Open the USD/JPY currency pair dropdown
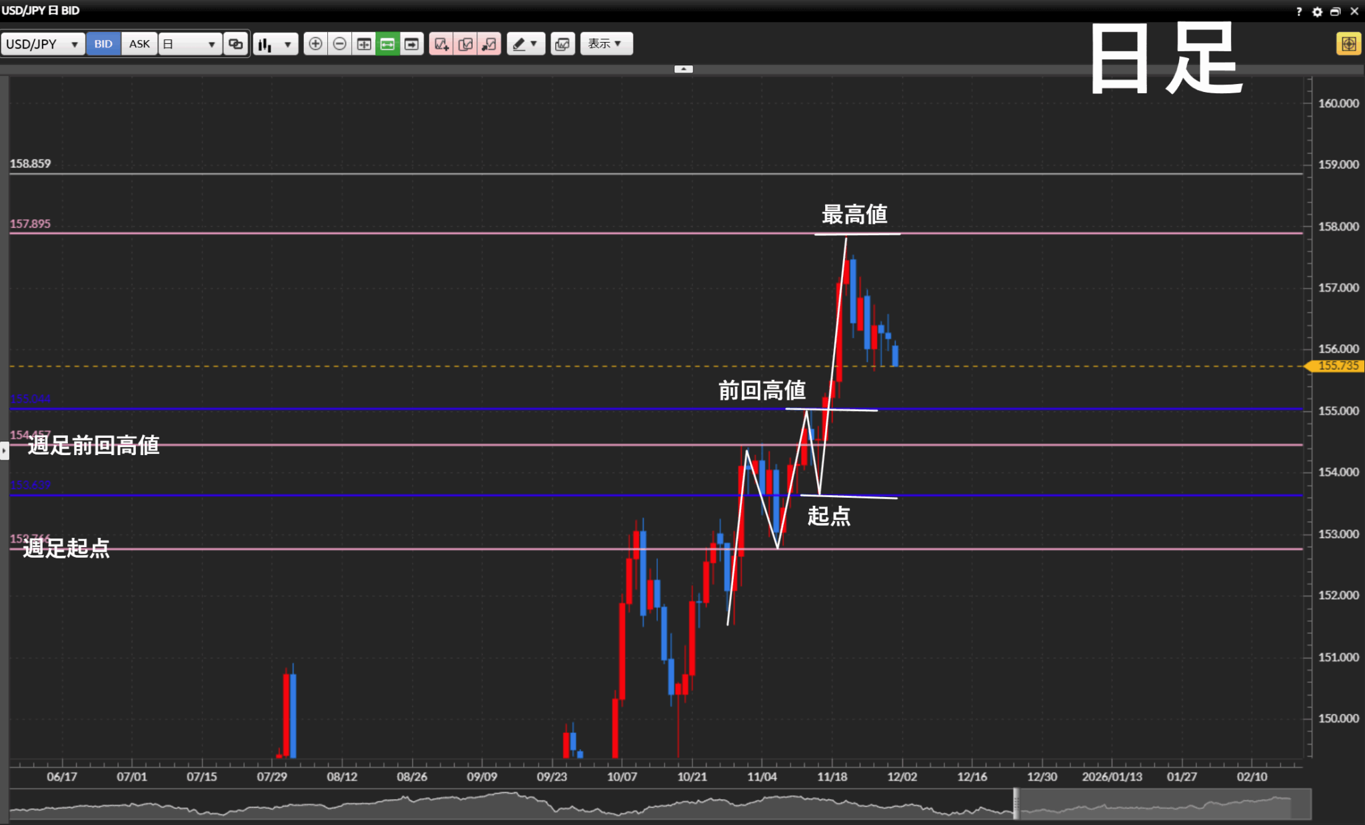Screen dimensions: 1365x825 point(43,44)
